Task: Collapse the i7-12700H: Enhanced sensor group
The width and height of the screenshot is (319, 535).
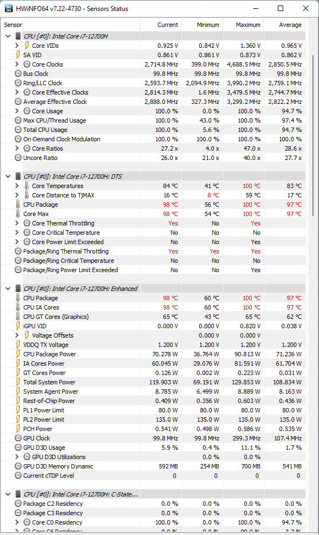Action: coord(8,289)
